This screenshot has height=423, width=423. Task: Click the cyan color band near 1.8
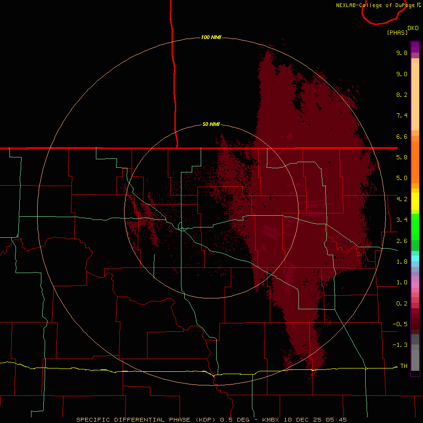[415, 258]
